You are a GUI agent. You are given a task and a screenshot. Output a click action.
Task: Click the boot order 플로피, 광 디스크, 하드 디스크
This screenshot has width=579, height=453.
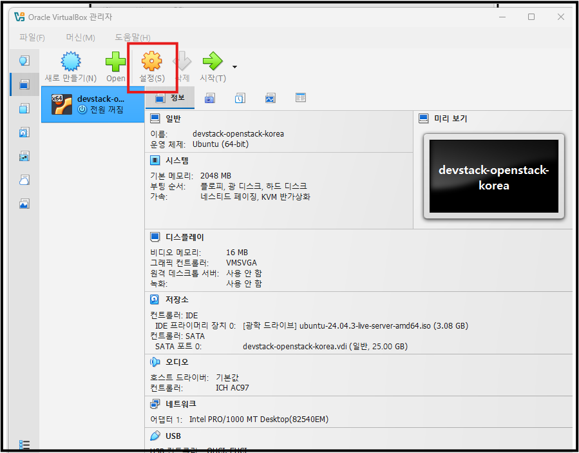point(253,186)
